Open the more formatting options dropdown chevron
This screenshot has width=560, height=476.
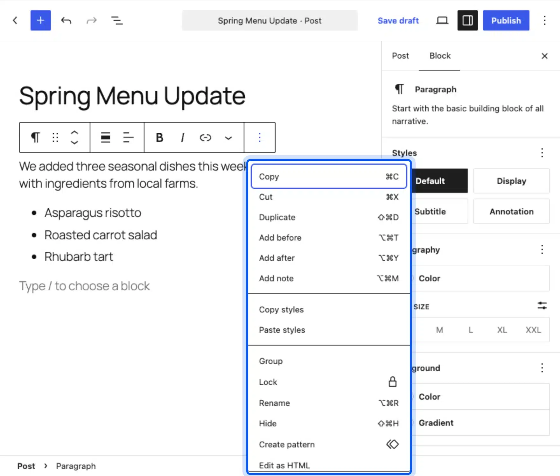pyautogui.click(x=228, y=138)
